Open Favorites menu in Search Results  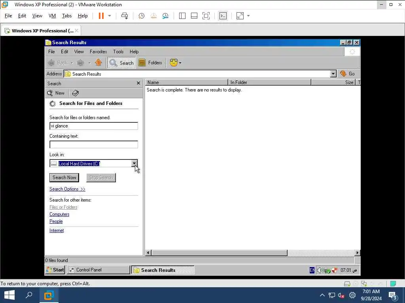[98, 52]
